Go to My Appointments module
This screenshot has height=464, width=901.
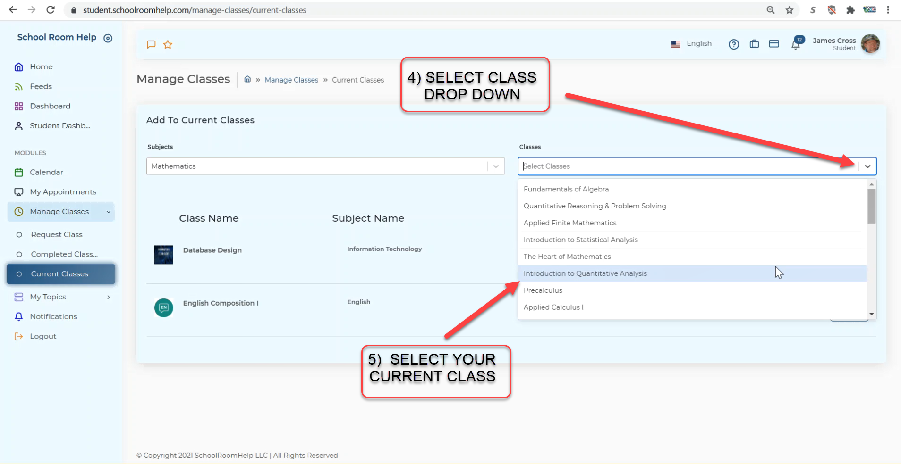pos(63,192)
